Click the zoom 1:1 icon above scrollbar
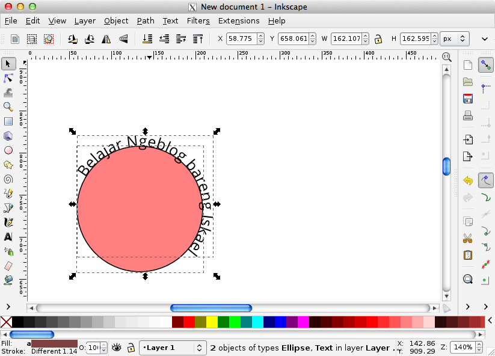This screenshot has height=356, width=495. tap(446, 57)
